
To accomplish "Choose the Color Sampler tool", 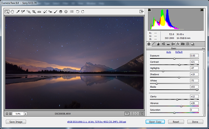I will click(23, 12).
